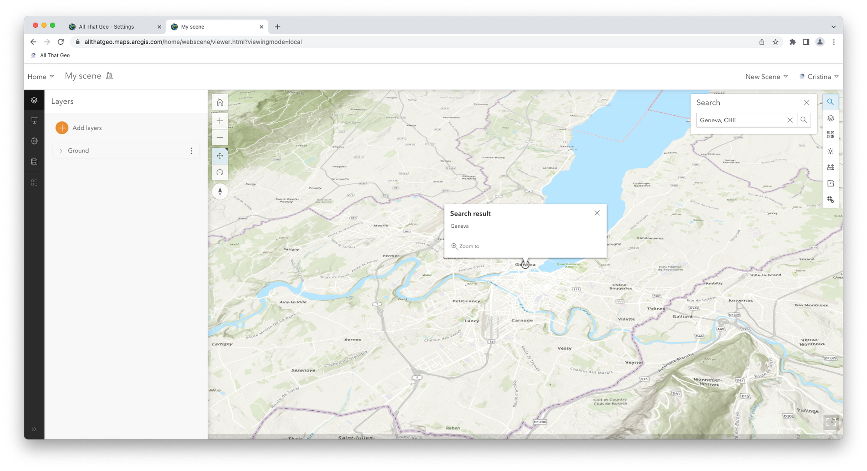Click the Geneva text in Search result popup
This screenshot has width=867, height=471.
(459, 226)
